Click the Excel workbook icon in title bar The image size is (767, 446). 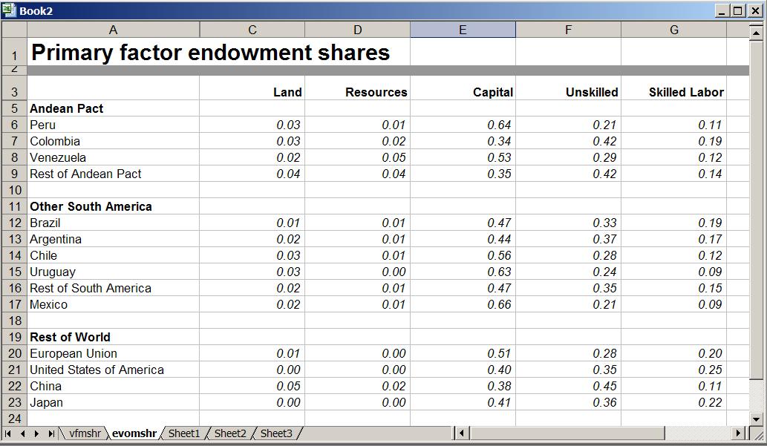pyautogui.click(x=9, y=10)
